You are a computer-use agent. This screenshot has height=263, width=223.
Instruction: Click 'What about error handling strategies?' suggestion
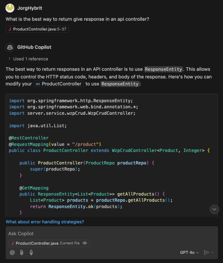point(45,222)
